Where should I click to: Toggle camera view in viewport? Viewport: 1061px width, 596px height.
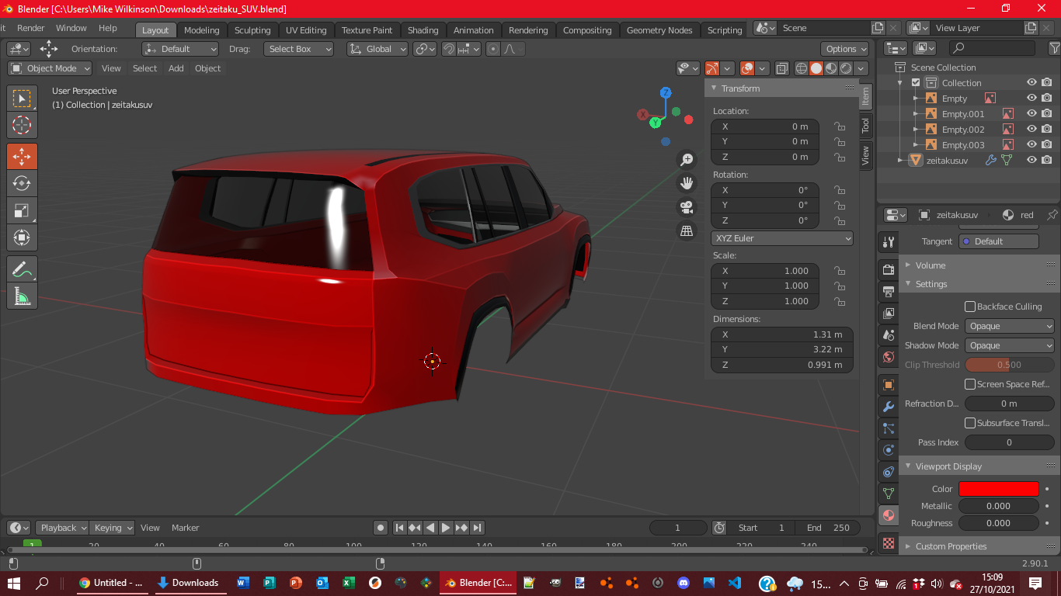click(687, 207)
